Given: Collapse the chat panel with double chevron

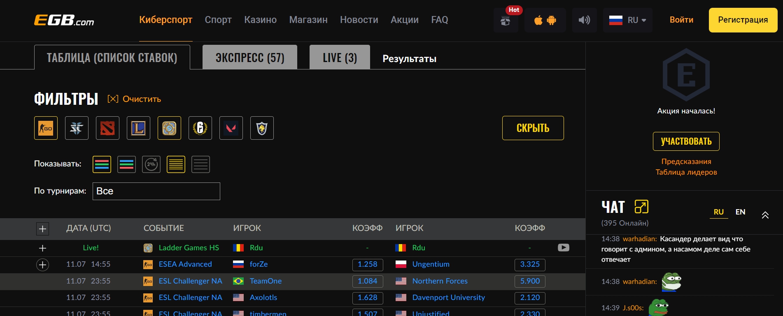Looking at the screenshot, I should point(765,215).
